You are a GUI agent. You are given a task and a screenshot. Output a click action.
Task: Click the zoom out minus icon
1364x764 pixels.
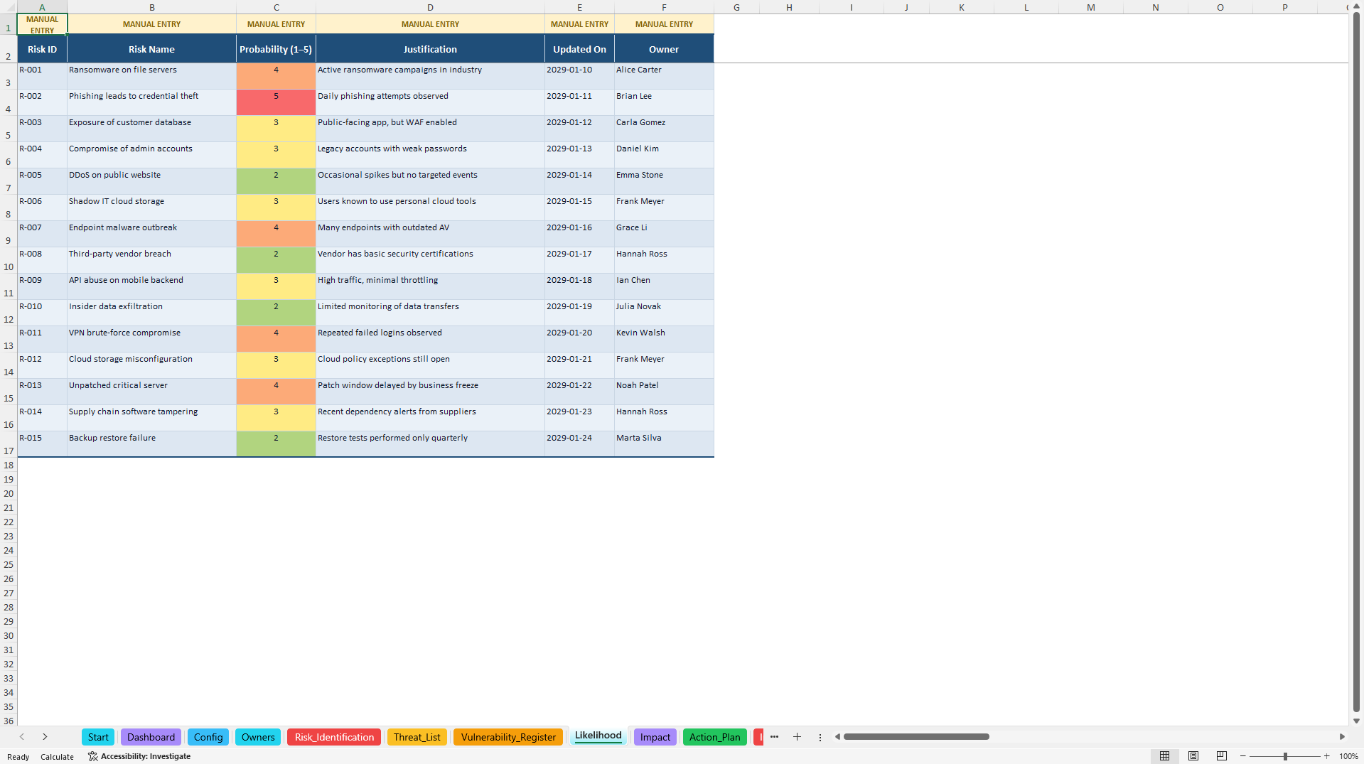(x=1243, y=756)
